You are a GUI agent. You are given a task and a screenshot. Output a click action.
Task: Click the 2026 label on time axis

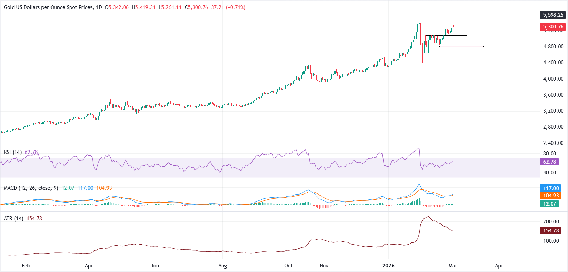[388, 266]
